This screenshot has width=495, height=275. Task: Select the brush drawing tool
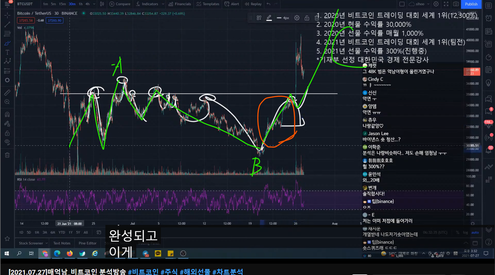click(x=7, y=43)
